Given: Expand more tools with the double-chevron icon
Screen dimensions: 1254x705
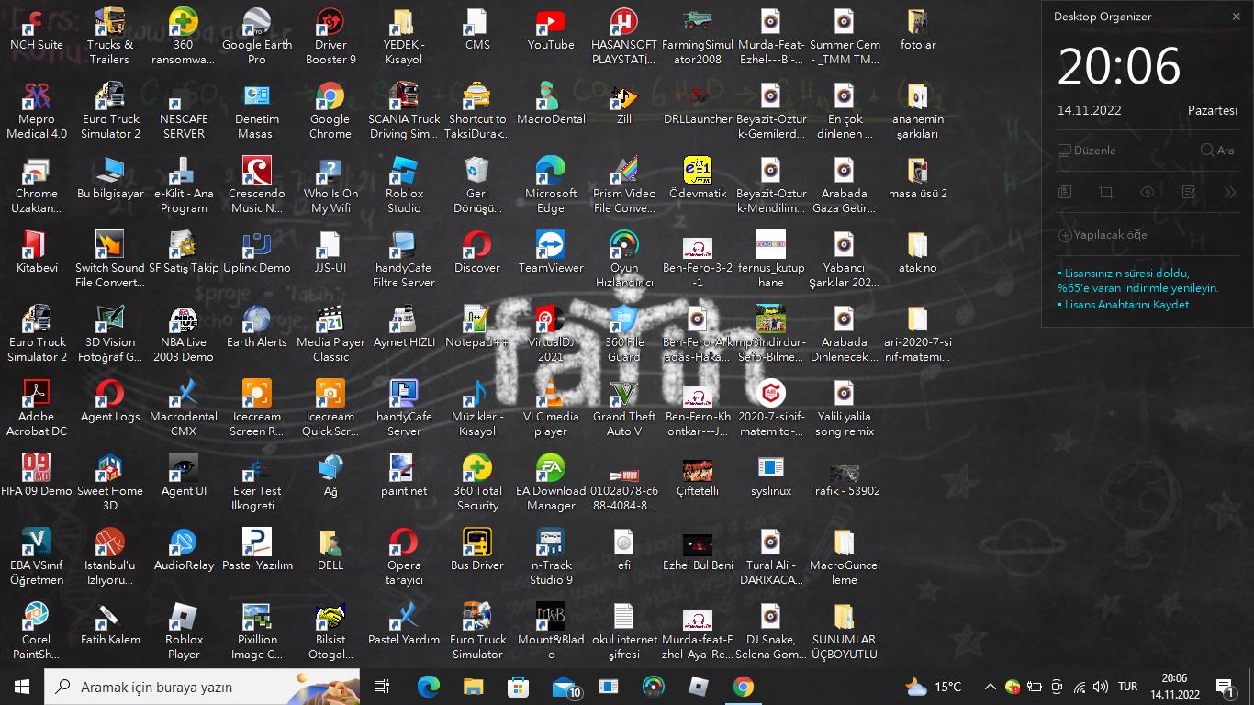Looking at the screenshot, I should coord(1230,192).
